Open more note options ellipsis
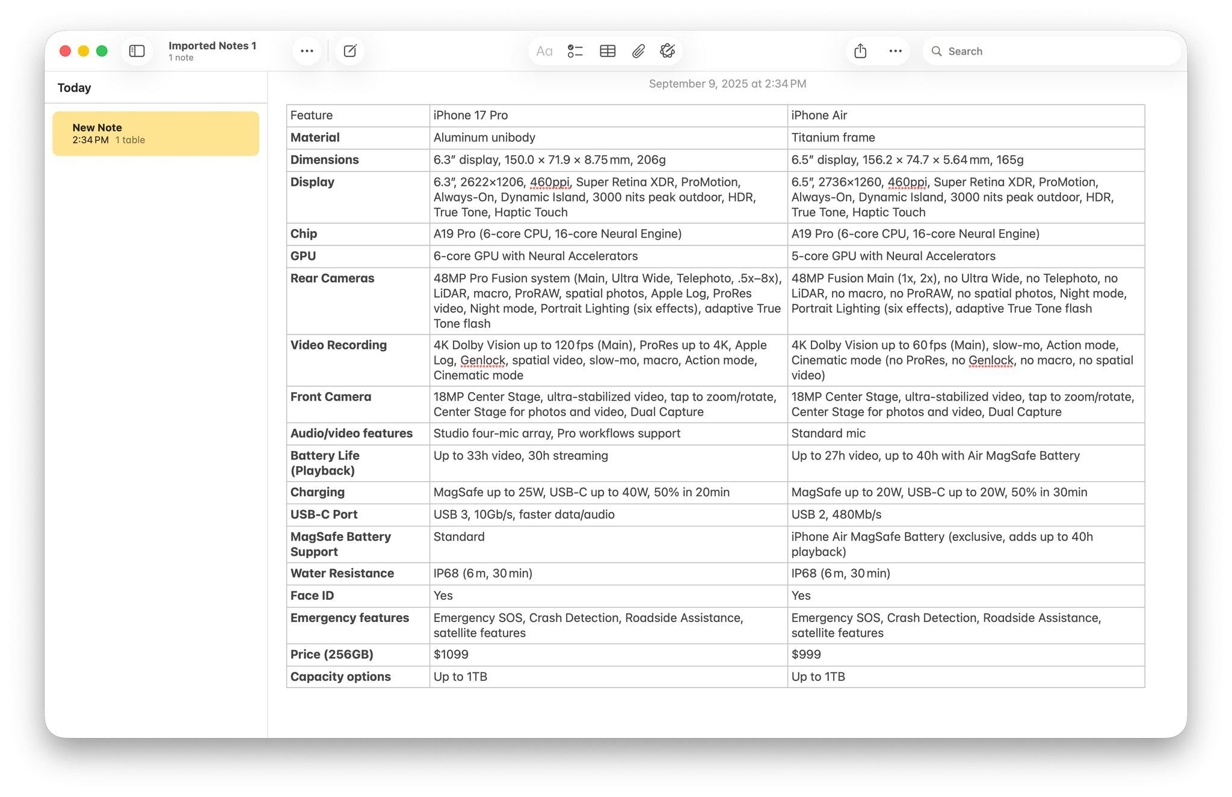Image resolution: width=1232 pixels, height=797 pixels. click(895, 51)
